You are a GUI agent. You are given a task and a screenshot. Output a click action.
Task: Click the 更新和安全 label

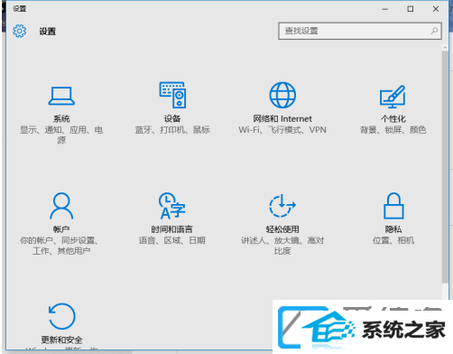[61, 340]
